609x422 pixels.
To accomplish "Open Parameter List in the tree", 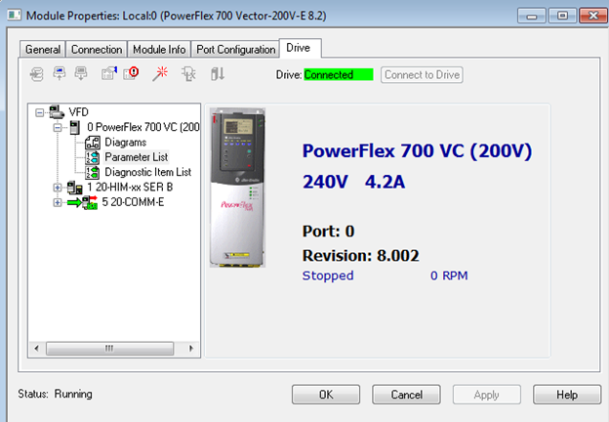I will coord(137,157).
